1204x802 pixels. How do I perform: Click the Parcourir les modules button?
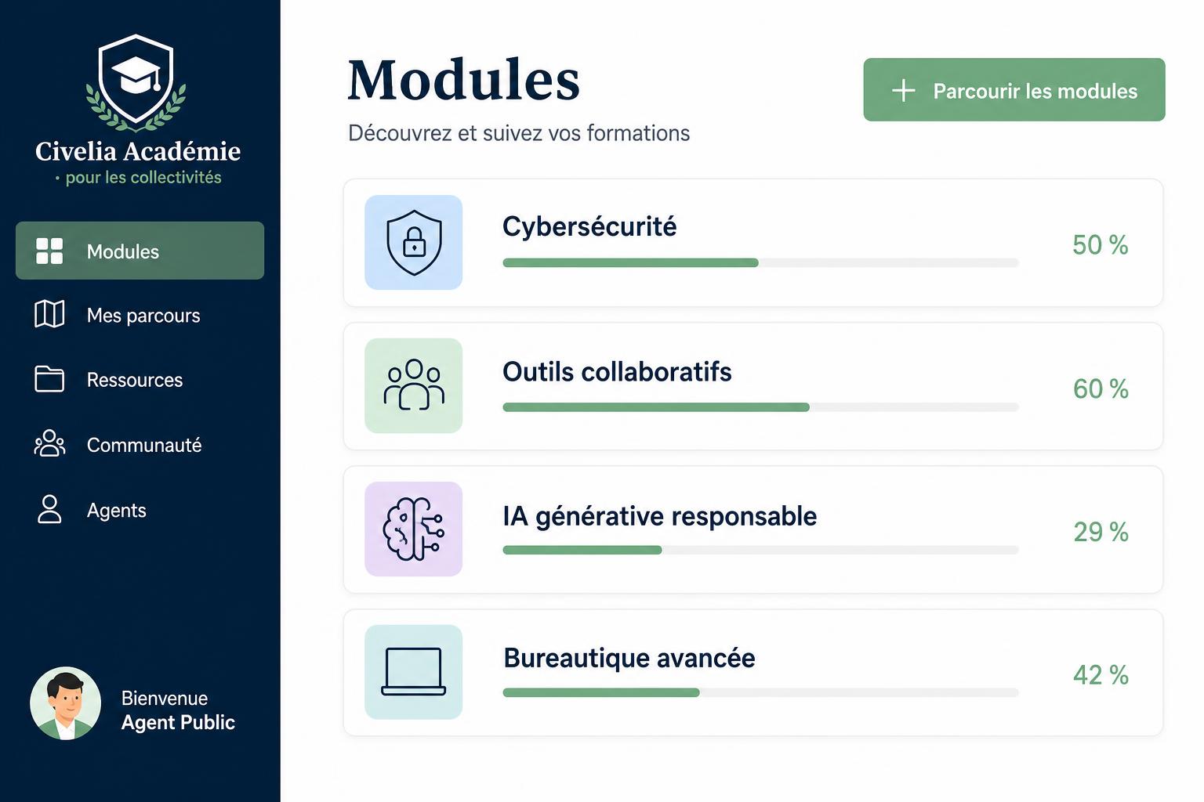1014,89
